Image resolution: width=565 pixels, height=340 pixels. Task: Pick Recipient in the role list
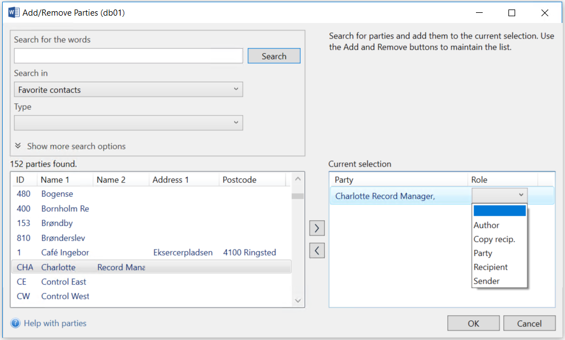coord(491,267)
